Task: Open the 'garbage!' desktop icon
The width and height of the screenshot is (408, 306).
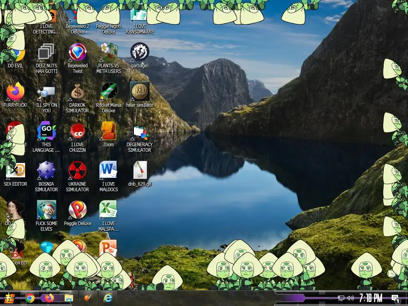Action: (x=140, y=52)
